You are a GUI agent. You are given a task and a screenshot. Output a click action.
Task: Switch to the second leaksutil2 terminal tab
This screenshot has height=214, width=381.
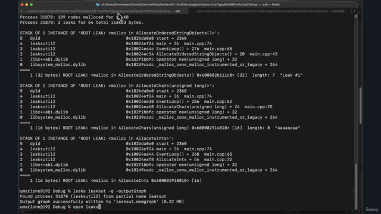pos(270,11)
